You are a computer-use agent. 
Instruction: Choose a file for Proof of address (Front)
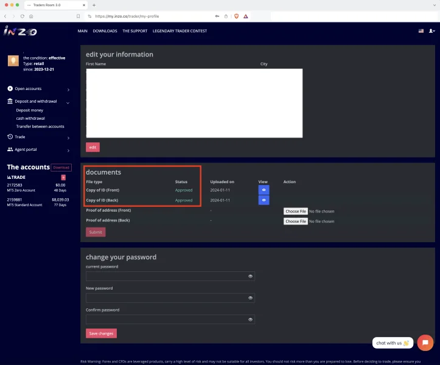point(296,211)
